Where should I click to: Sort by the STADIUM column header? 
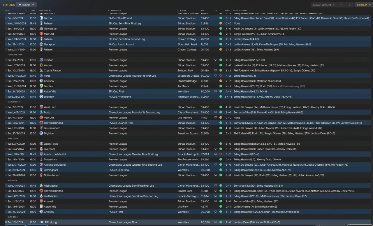tap(181, 10)
